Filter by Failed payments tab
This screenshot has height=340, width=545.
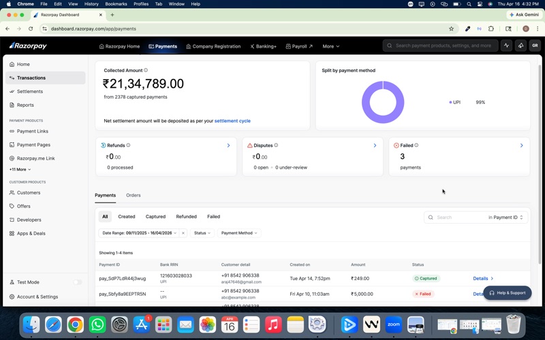[213, 216]
